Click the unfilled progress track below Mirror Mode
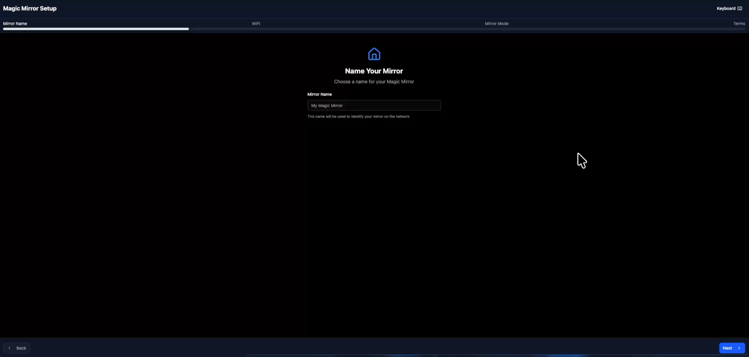This screenshot has width=749, height=357. pyautogui.click(x=496, y=29)
